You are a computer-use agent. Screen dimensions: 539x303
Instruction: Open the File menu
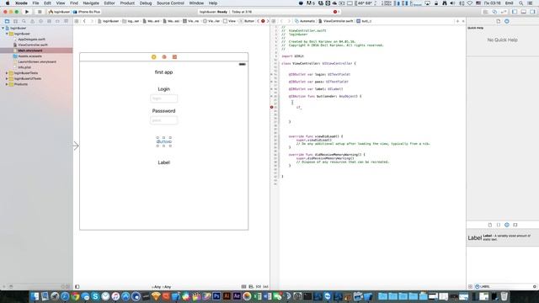point(35,3)
